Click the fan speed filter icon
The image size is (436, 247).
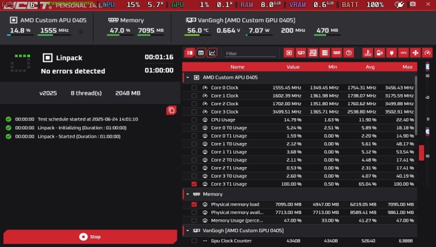(415, 53)
